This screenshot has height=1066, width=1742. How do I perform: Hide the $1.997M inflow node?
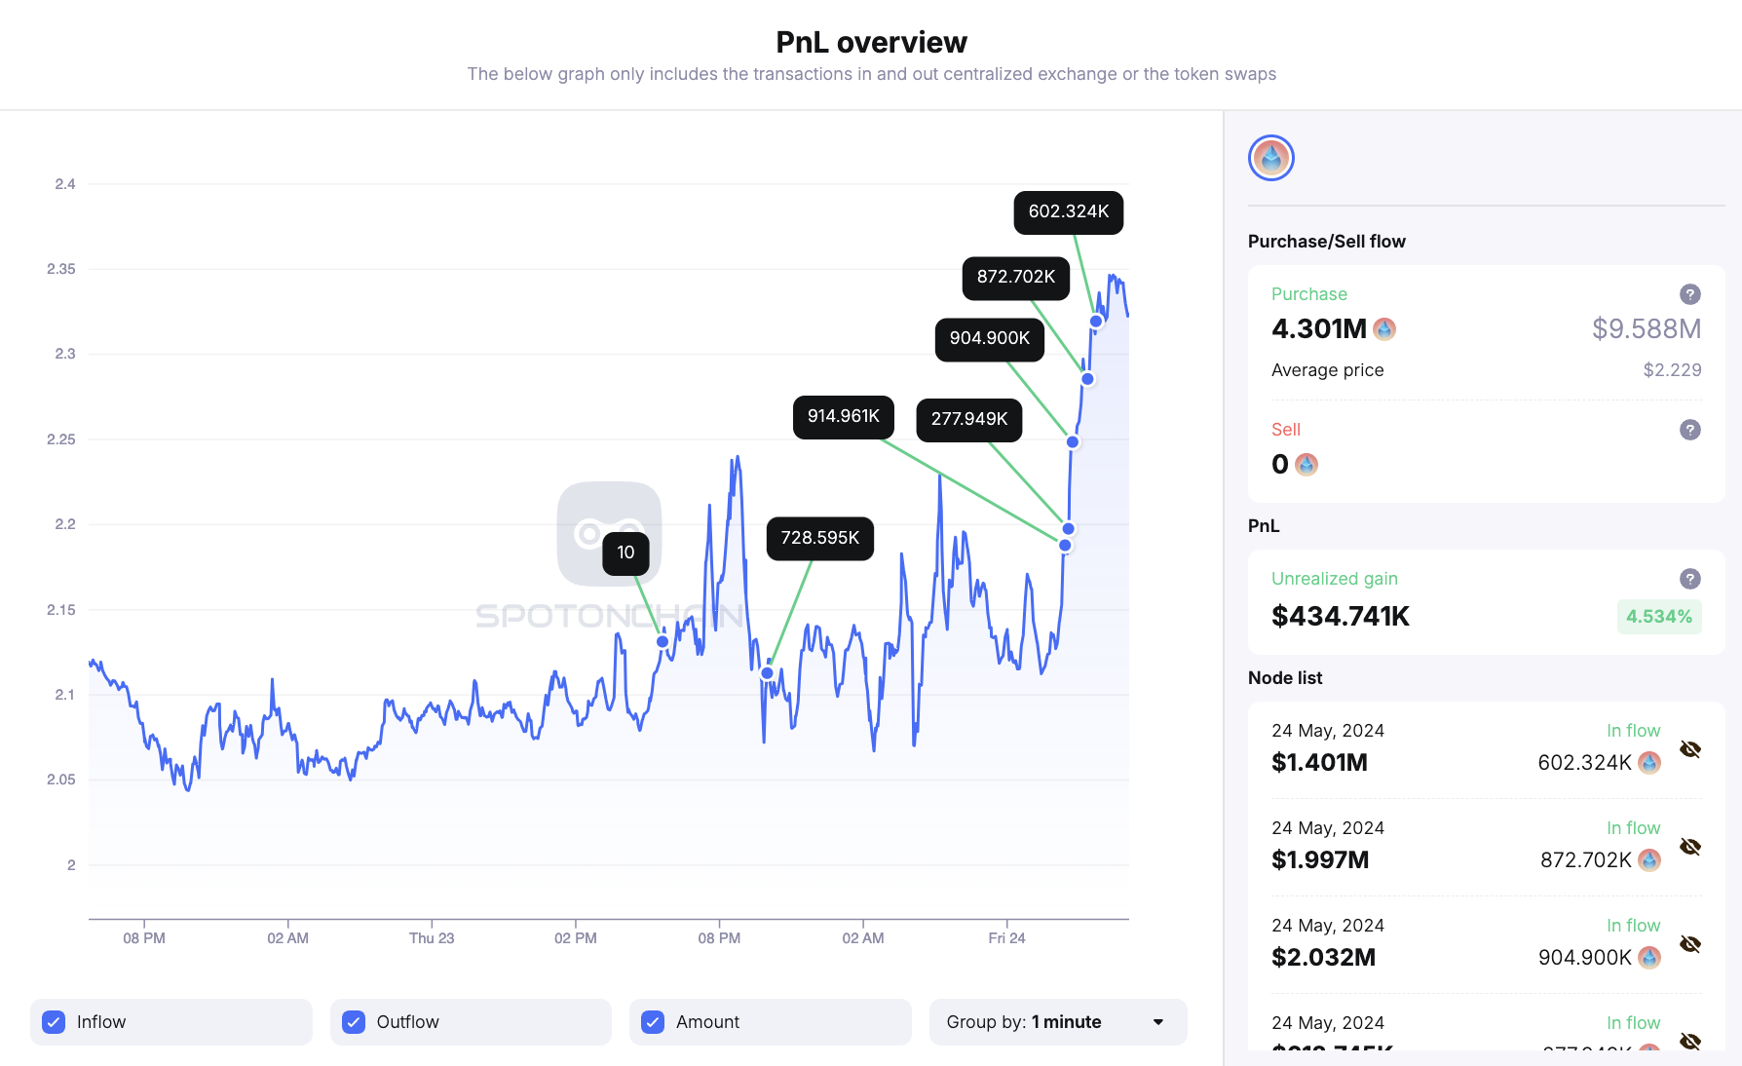[1690, 847]
